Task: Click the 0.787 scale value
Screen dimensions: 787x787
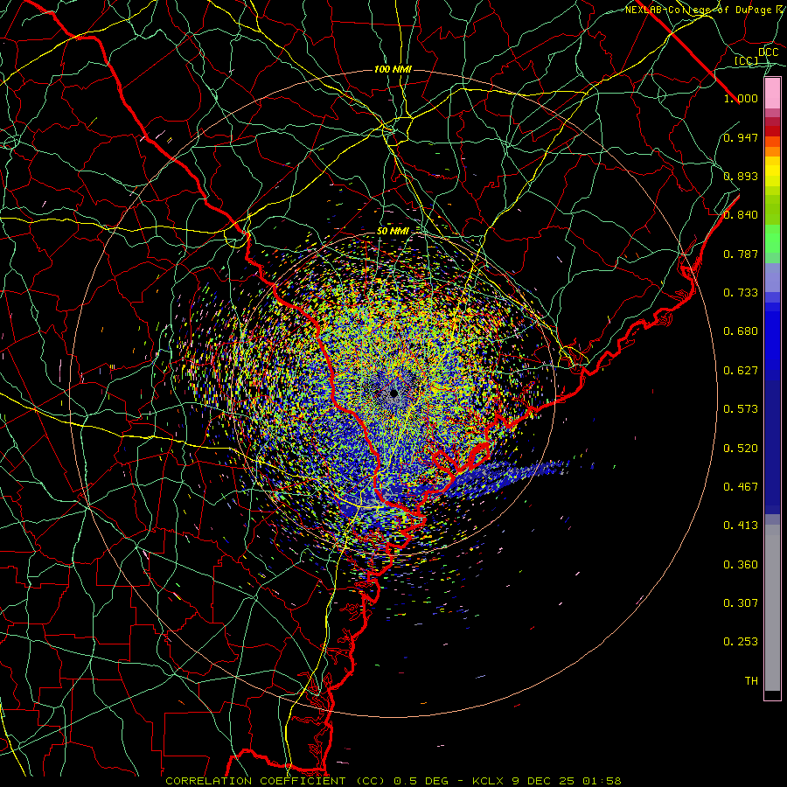Action: coord(741,254)
